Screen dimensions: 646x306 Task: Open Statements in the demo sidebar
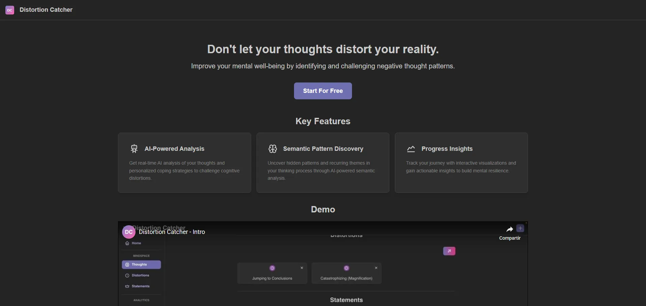140,286
